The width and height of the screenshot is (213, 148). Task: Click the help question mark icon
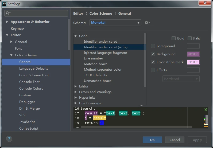tap(9, 139)
